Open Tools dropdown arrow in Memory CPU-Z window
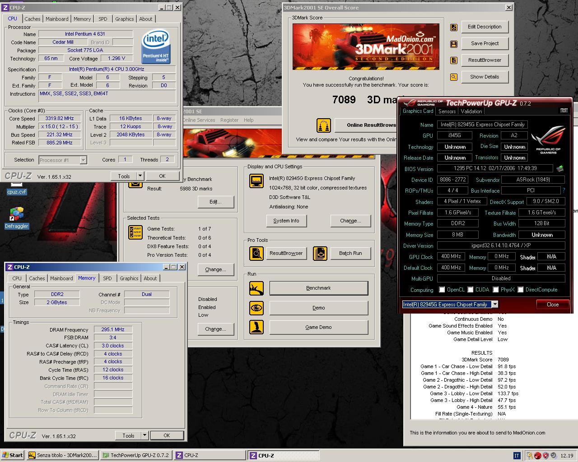Image resolution: width=578 pixels, height=462 pixels. [x=144, y=435]
